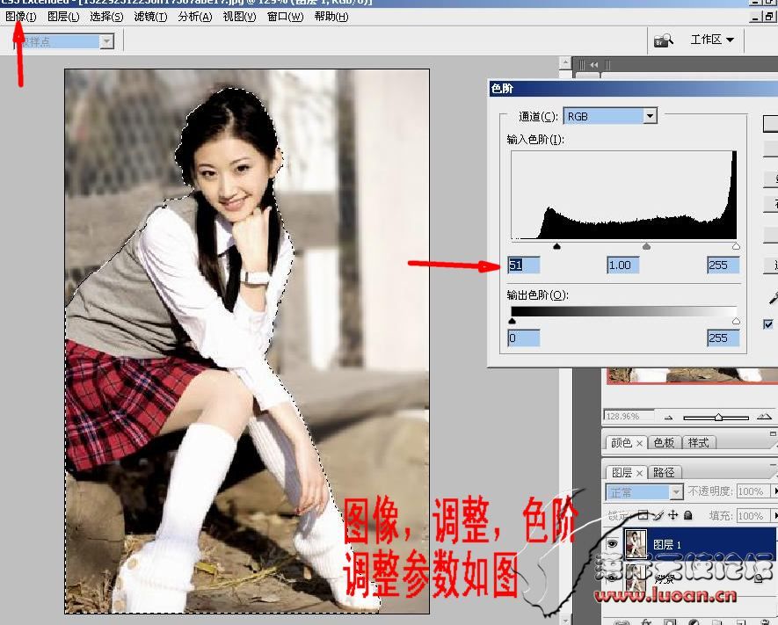Click the navigator zoom in icon

(764, 417)
